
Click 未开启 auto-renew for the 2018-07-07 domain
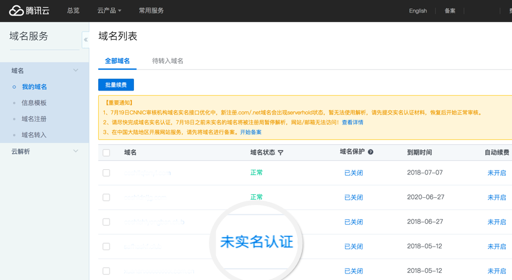tap(497, 173)
